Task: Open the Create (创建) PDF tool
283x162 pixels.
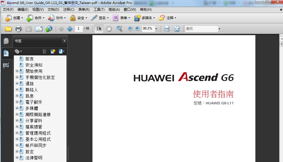Action: tap(14, 18)
